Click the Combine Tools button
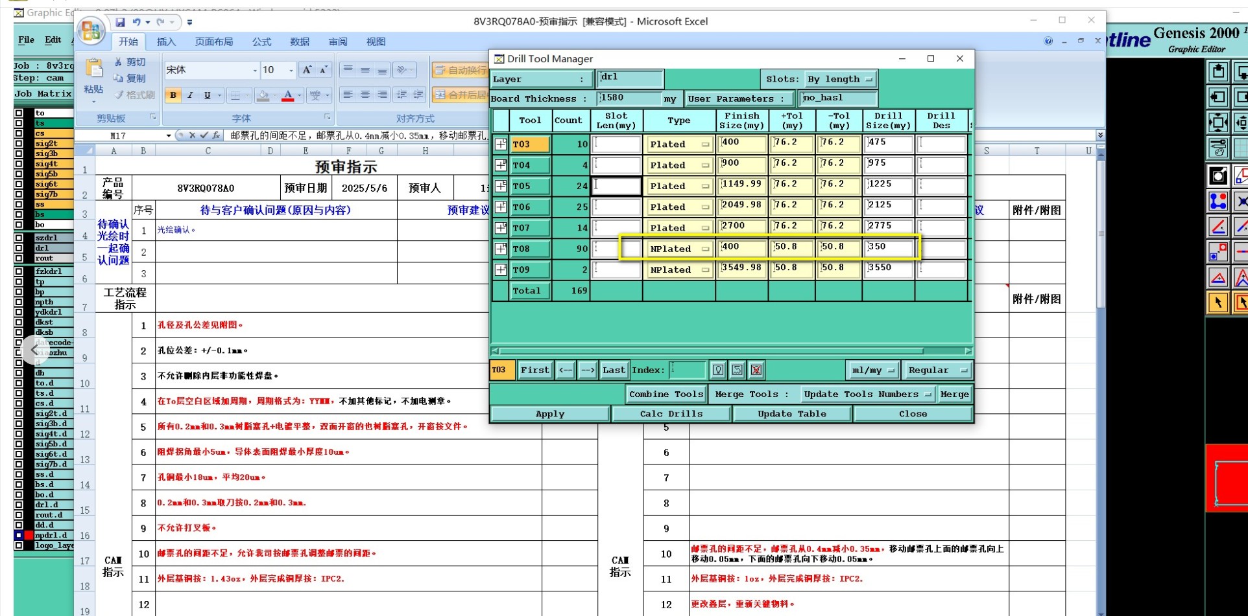This screenshot has width=1248, height=616. click(x=666, y=394)
